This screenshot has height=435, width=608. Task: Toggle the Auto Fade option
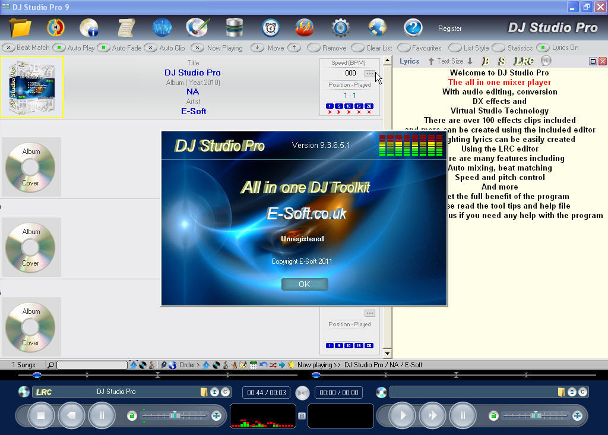[103, 48]
